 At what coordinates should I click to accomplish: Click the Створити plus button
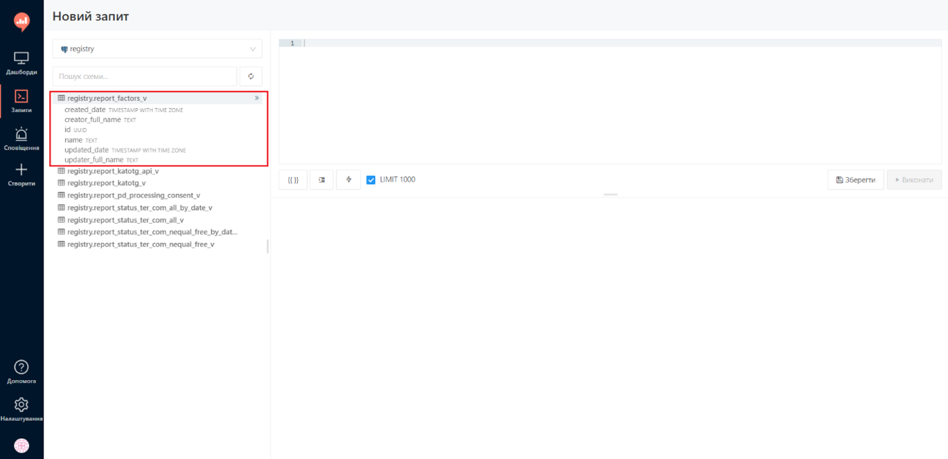pyautogui.click(x=21, y=174)
